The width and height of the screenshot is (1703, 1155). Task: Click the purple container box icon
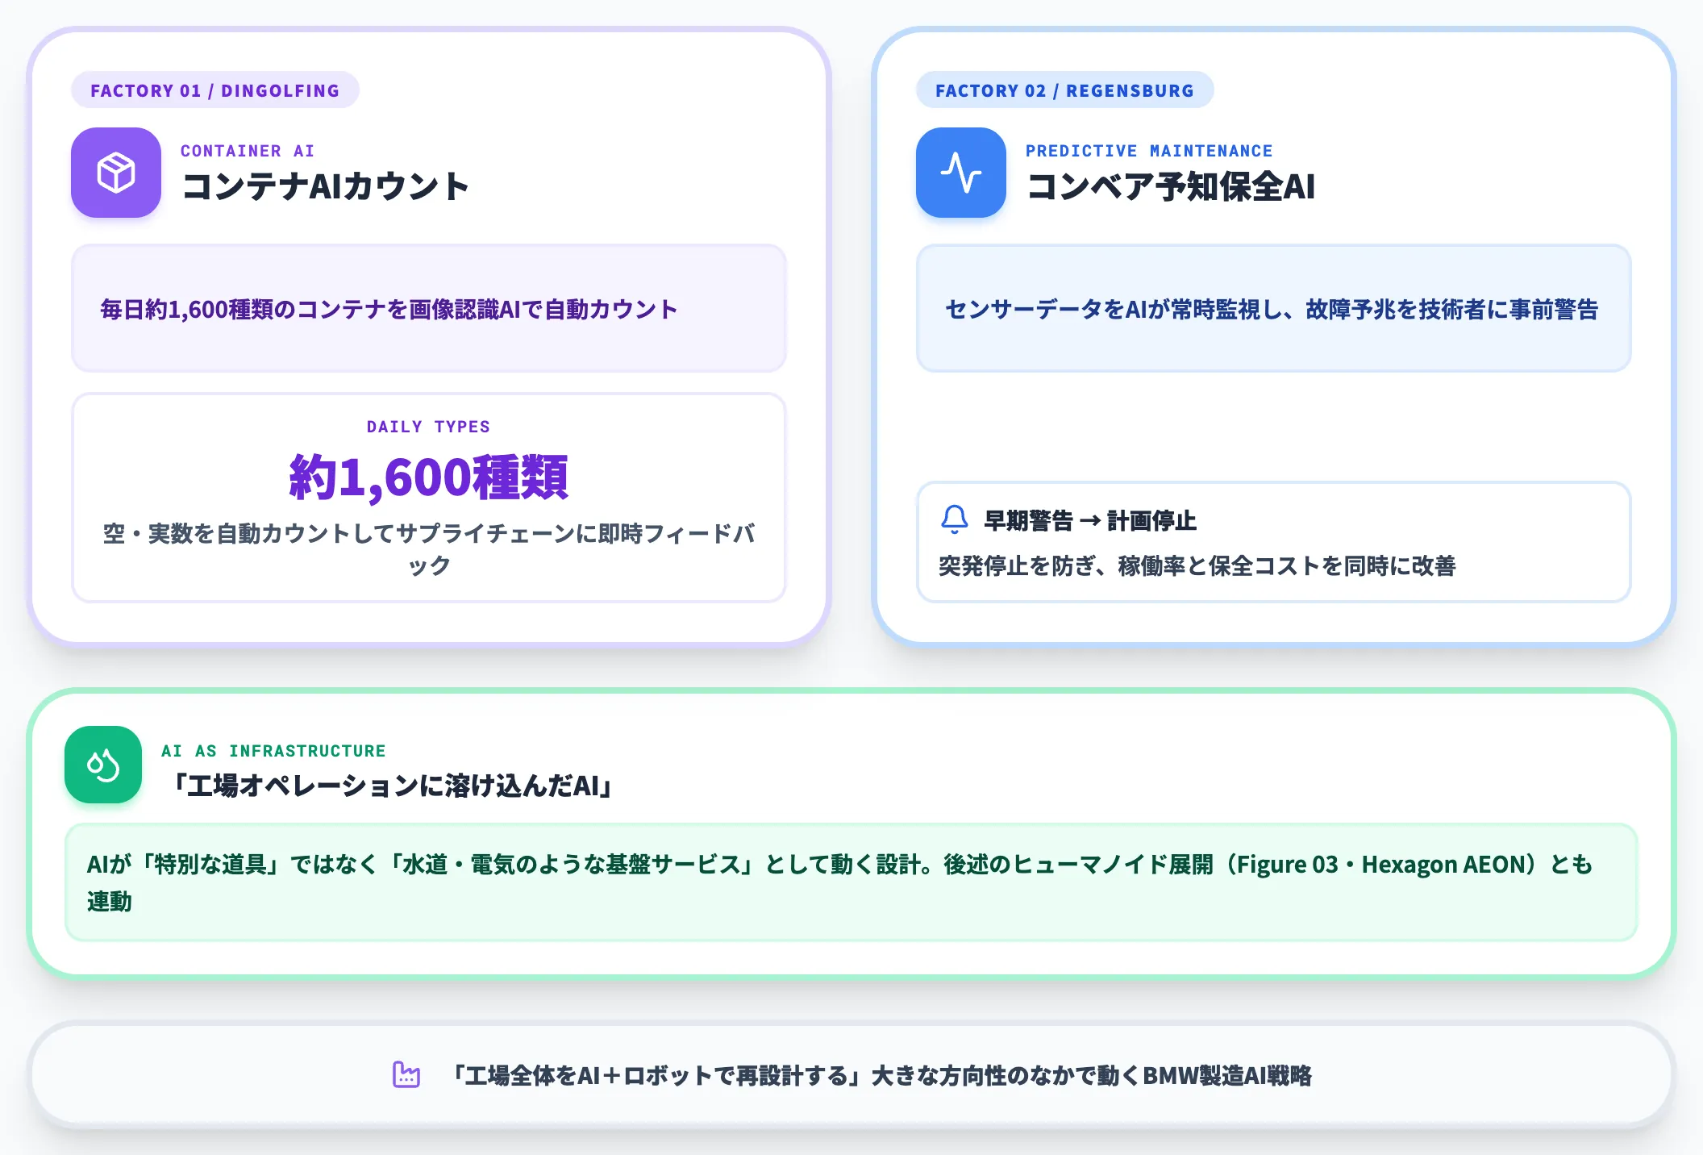tap(116, 173)
